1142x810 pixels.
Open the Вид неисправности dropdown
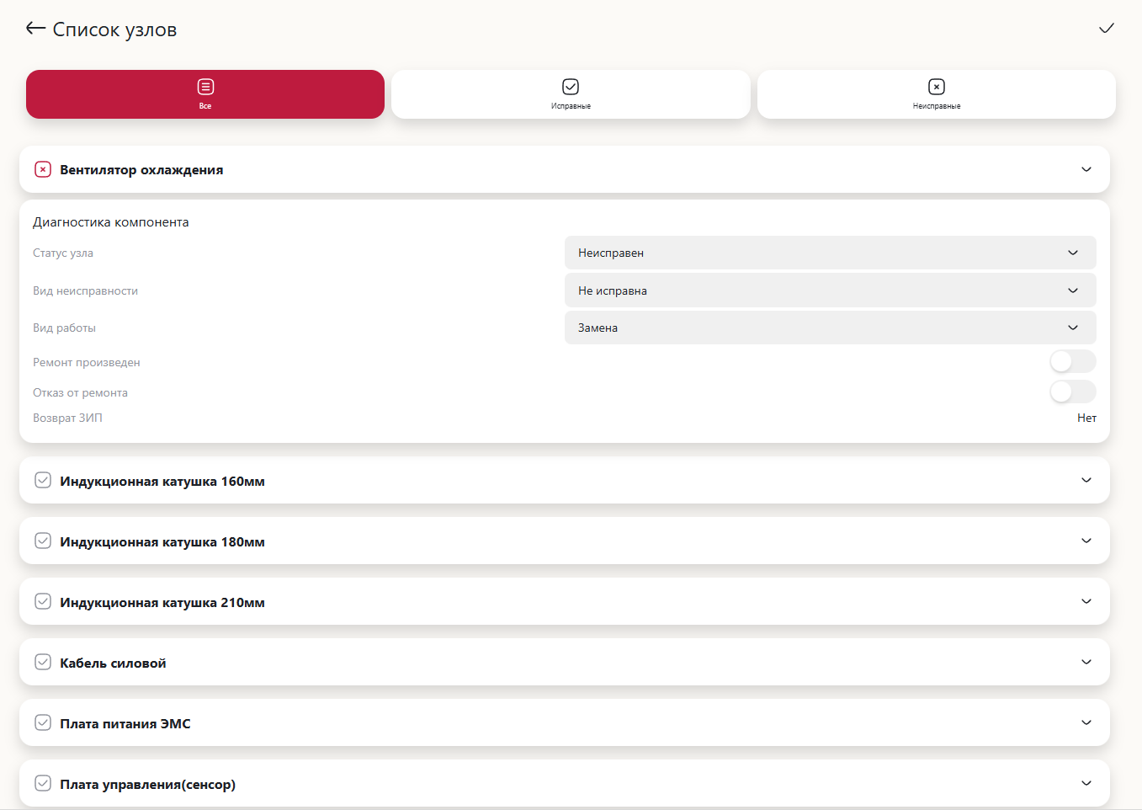pos(830,290)
